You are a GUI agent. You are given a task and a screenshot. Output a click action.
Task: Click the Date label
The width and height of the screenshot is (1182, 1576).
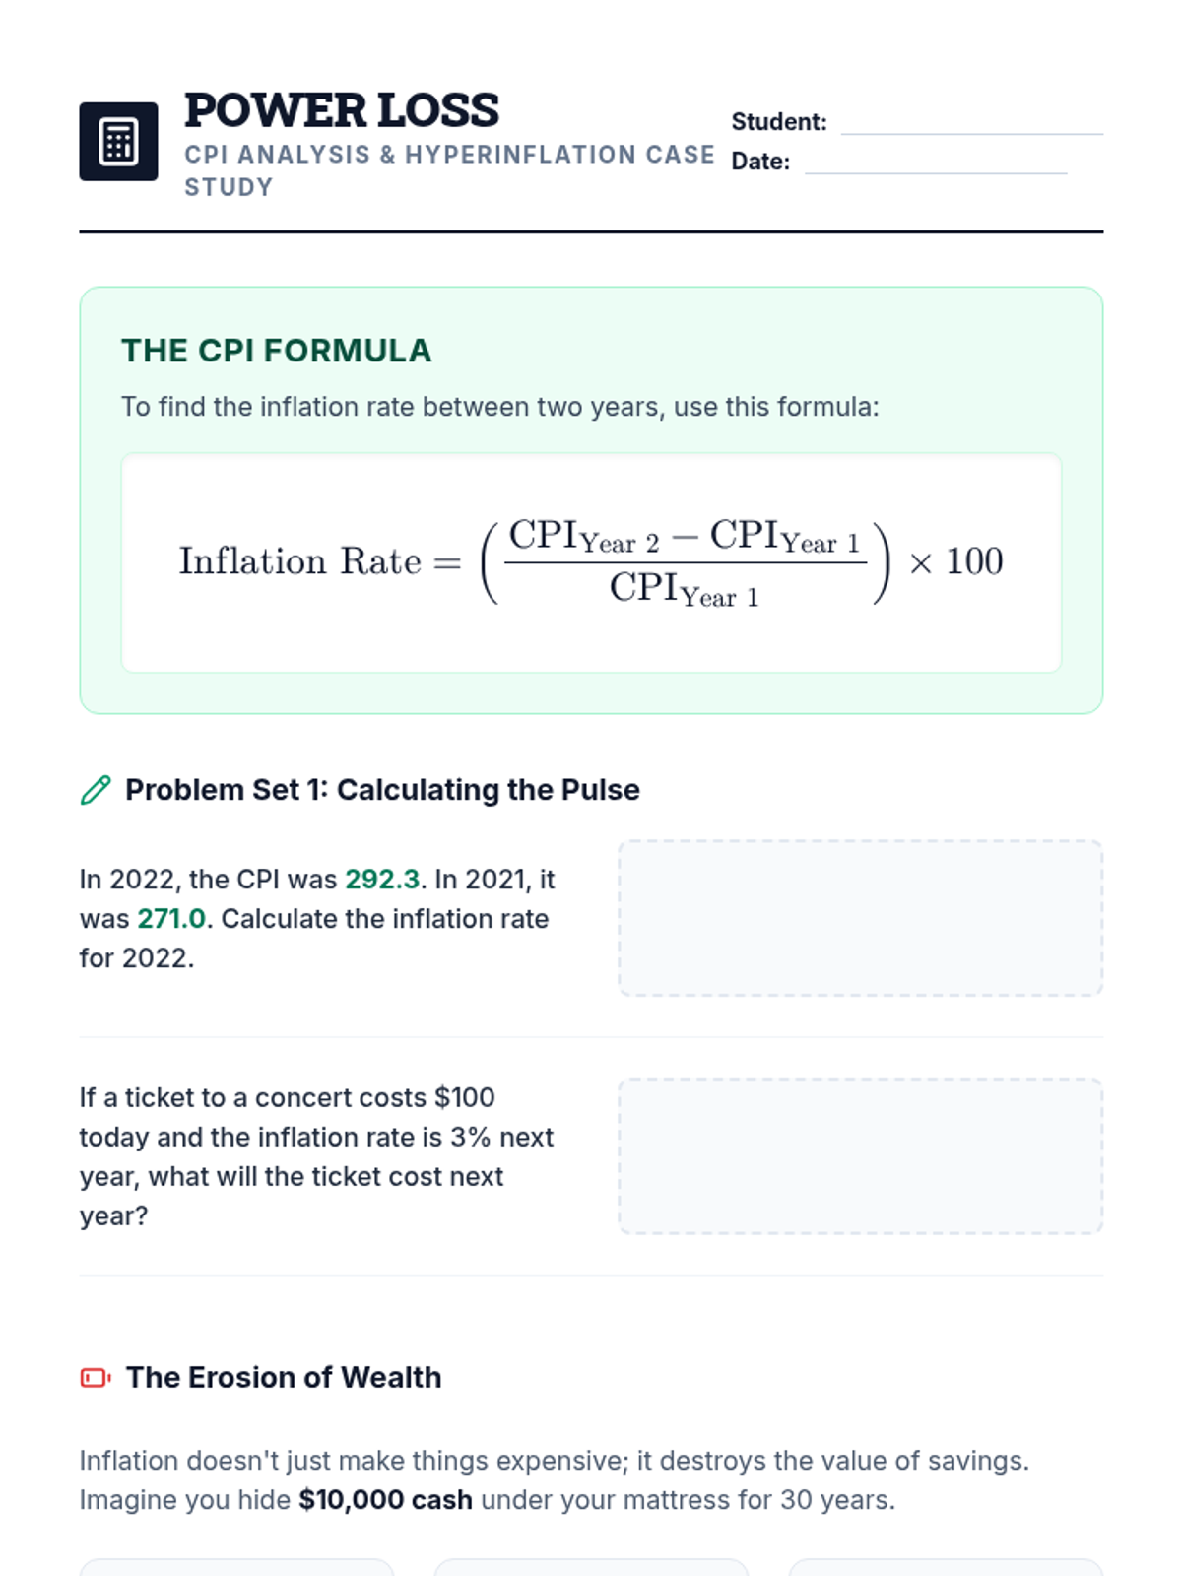(760, 162)
